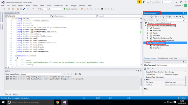Click View Code icon in Solution Explorer

point(174,17)
